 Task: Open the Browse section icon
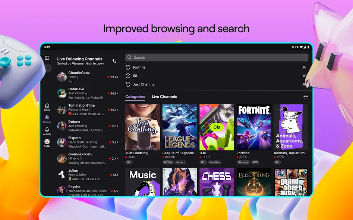click(x=47, y=118)
